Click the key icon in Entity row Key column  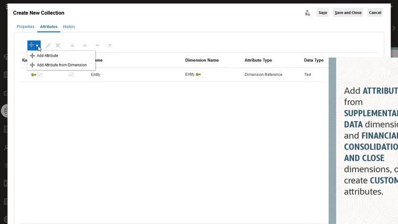34,75
